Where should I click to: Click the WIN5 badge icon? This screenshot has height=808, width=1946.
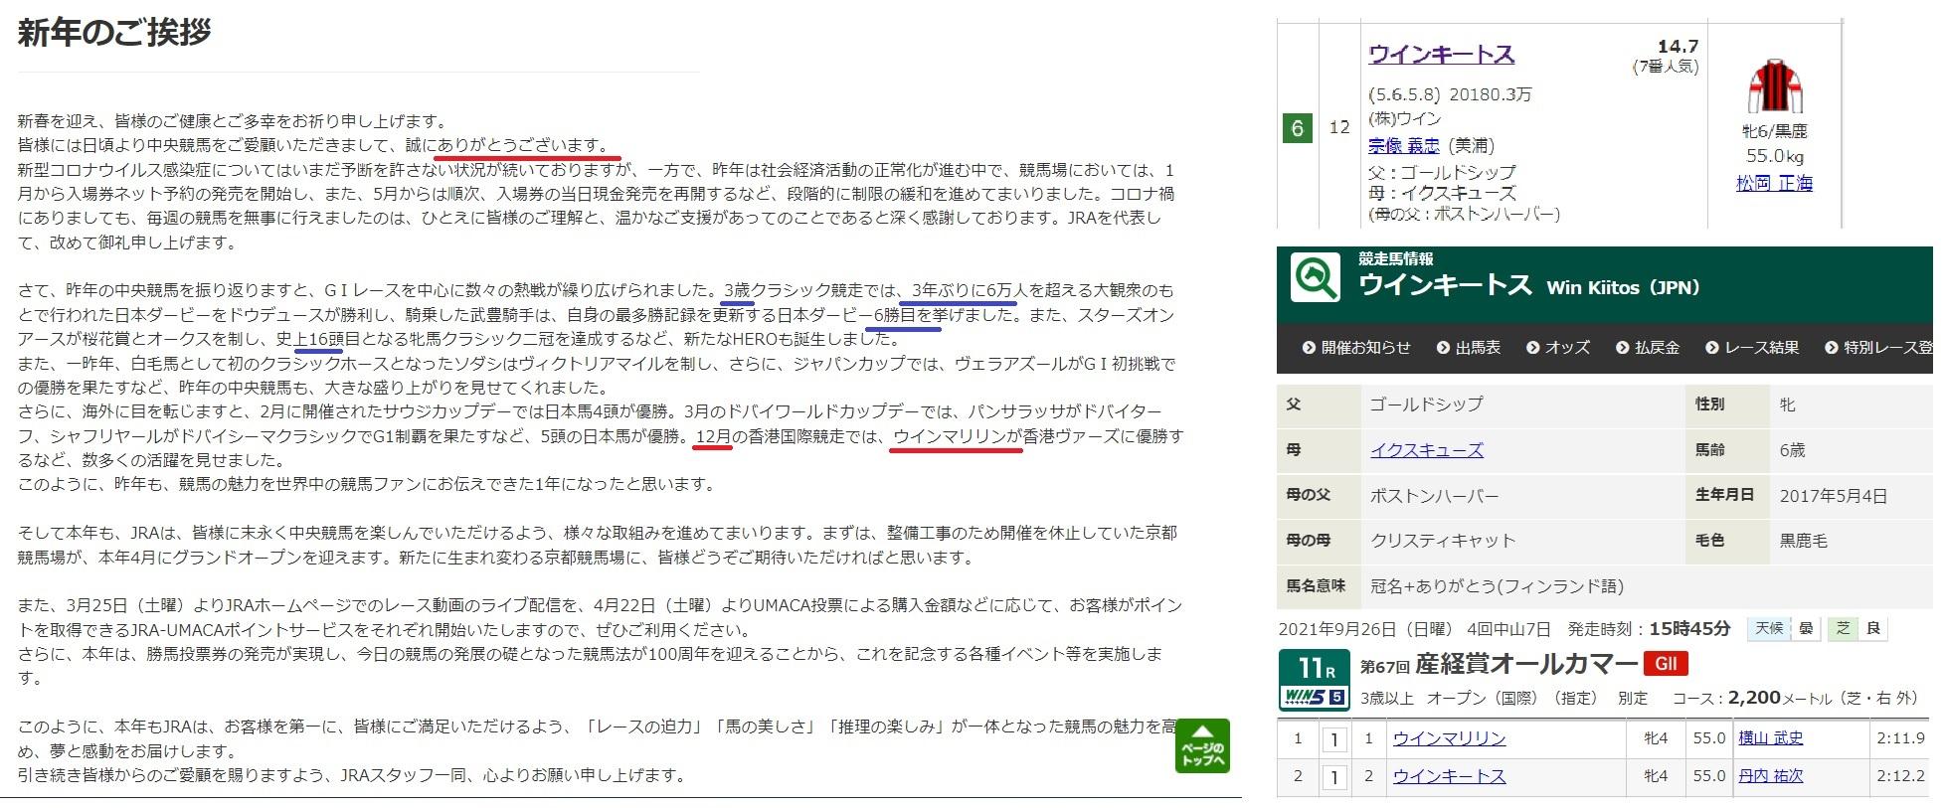(x=1313, y=697)
